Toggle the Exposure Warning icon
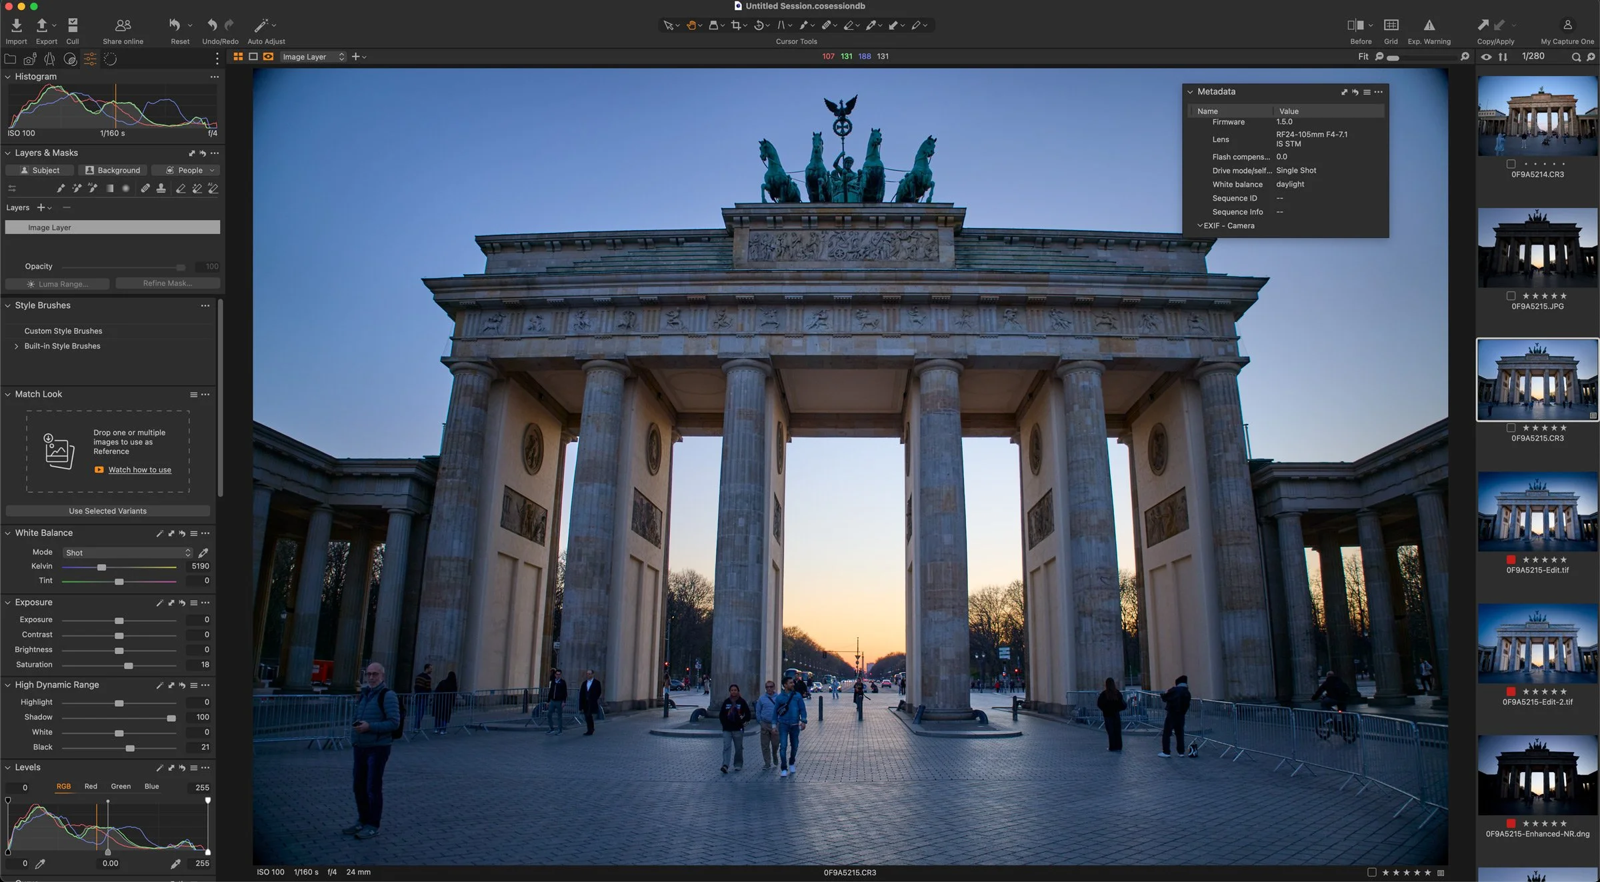1600x882 pixels. [x=1429, y=25]
